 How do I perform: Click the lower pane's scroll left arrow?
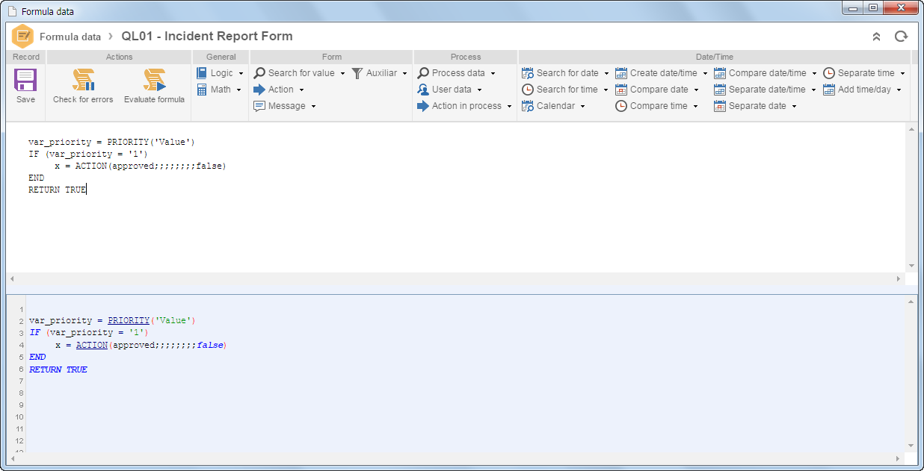(x=12, y=458)
